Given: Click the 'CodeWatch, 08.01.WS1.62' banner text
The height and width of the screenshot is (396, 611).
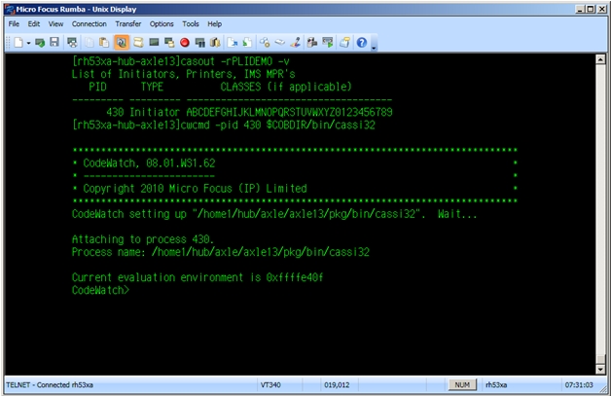Looking at the screenshot, I should [x=149, y=162].
